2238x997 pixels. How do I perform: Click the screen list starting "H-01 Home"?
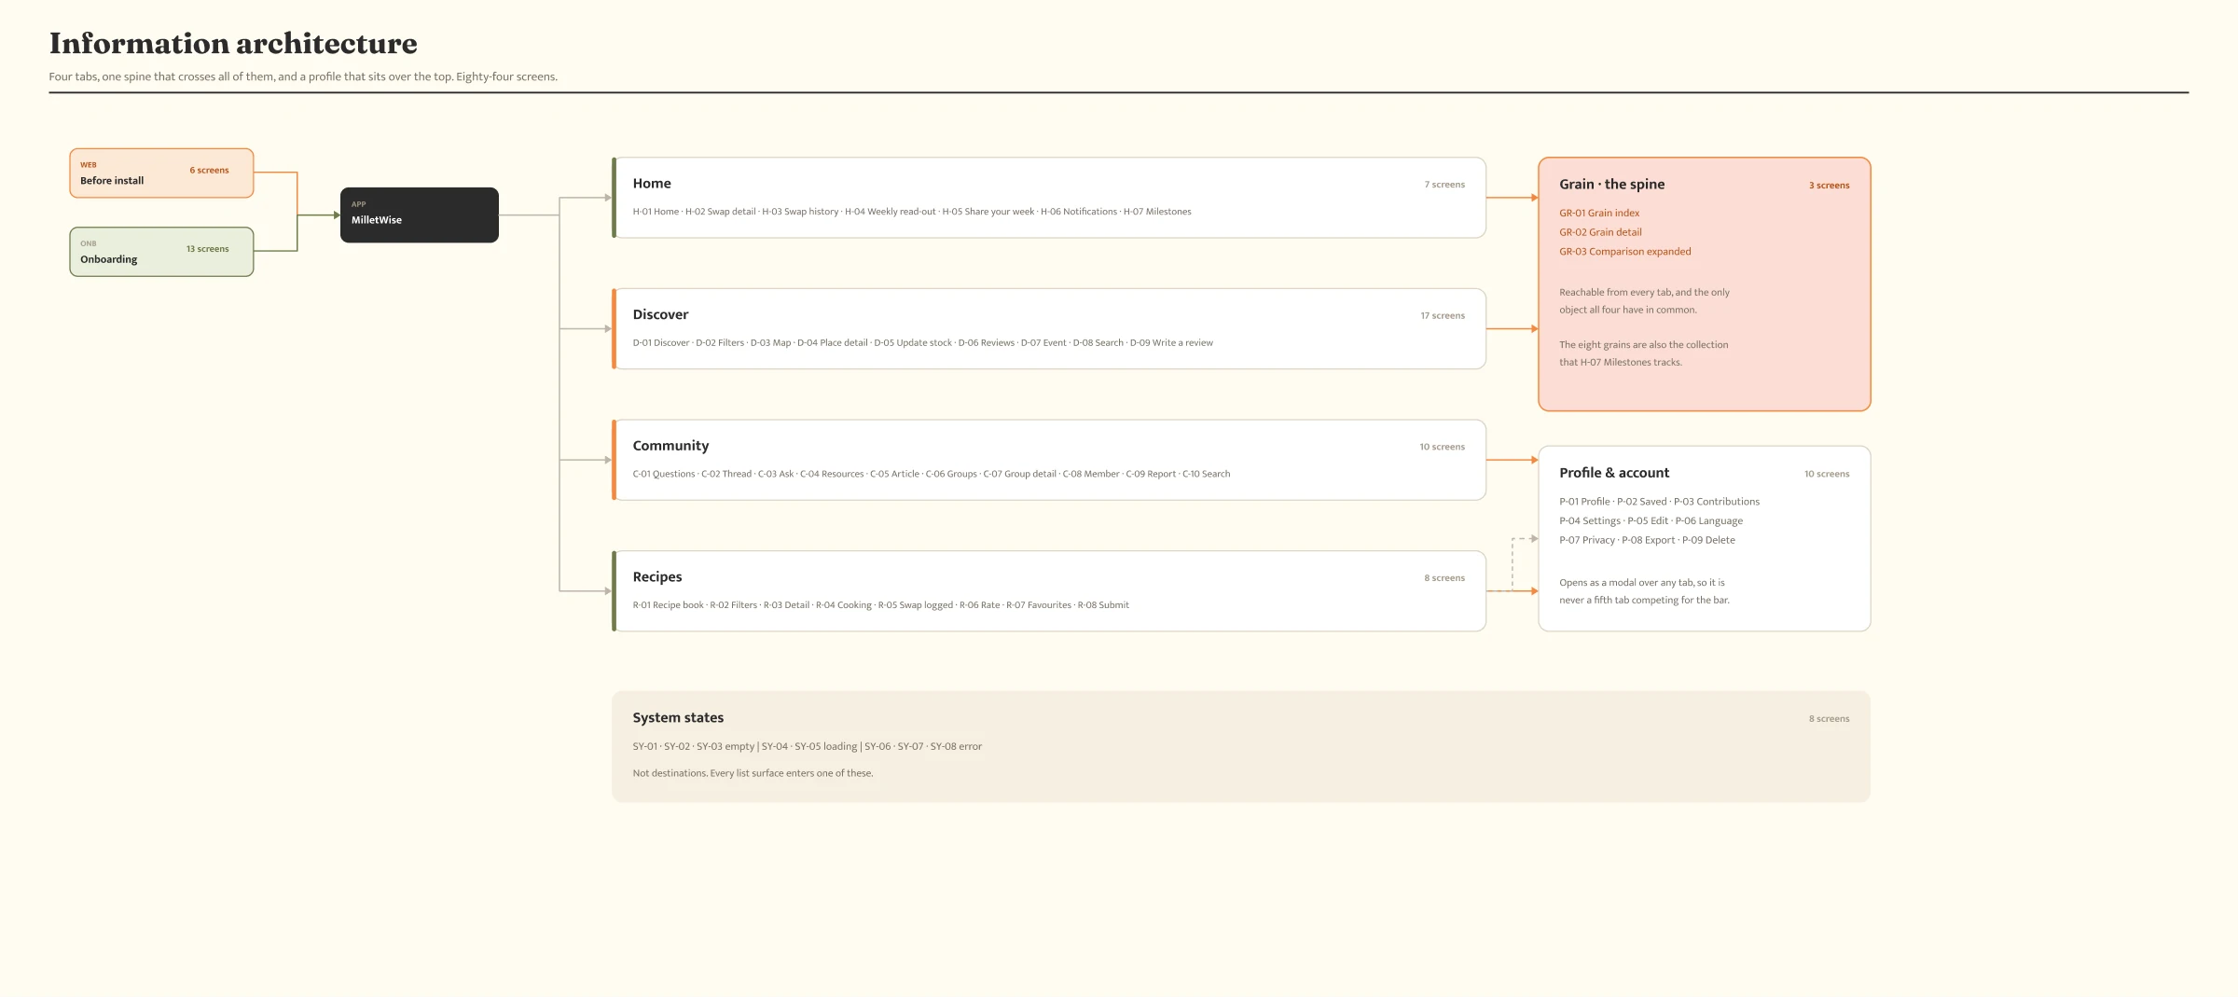[x=912, y=212]
